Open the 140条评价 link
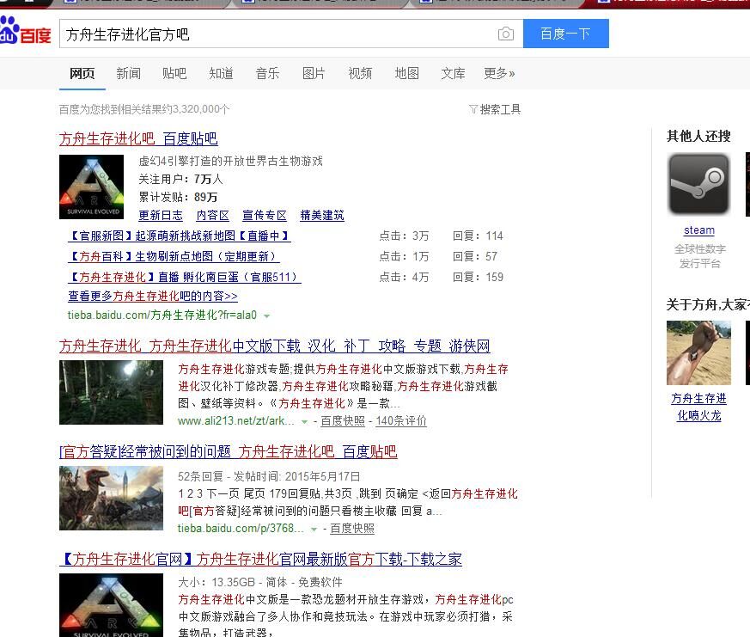The image size is (750, 637). pos(401,420)
